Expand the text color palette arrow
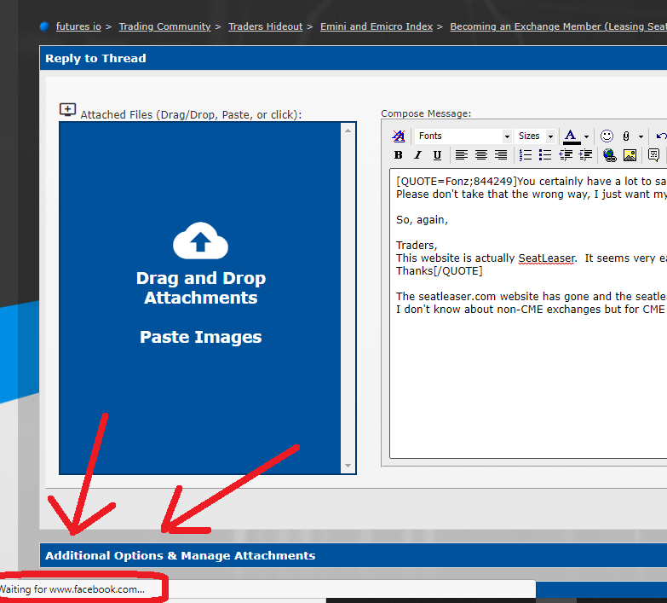Screen dimensions: 667x603 tap(586, 136)
